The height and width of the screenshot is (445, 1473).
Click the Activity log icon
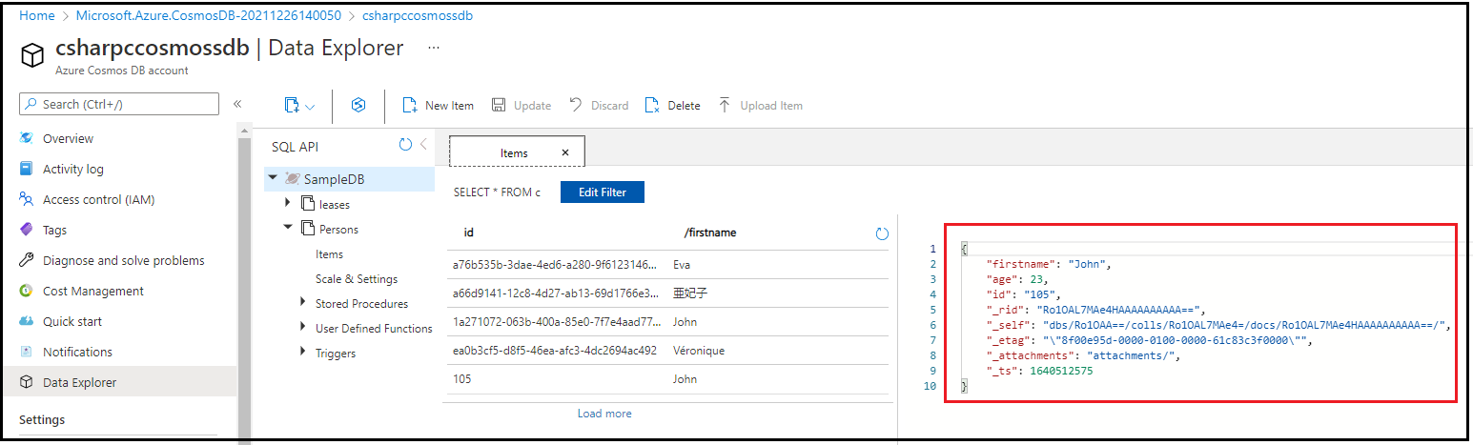click(x=27, y=169)
